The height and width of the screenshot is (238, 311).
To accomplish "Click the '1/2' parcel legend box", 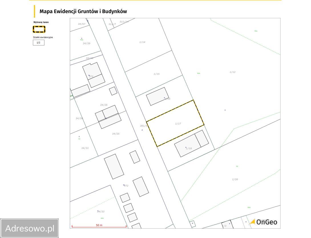I will [39, 42].
